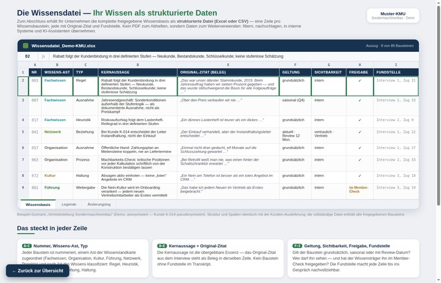Image resolution: width=441 pixels, height=283 pixels.
Task: Switch to the Wissensbasis sheet tab
Action: pyautogui.click(x=38, y=205)
